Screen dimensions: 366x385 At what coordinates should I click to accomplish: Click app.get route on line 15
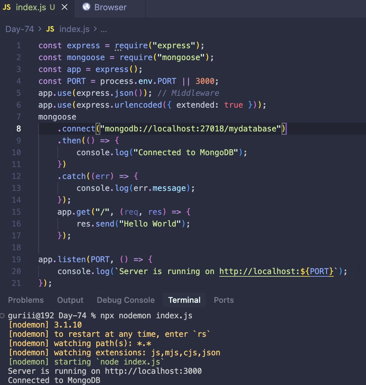coord(74,212)
